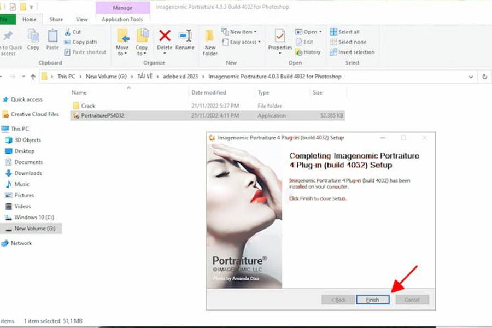Create a New folder
The width and height of the screenshot is (492, 328).
210,43
